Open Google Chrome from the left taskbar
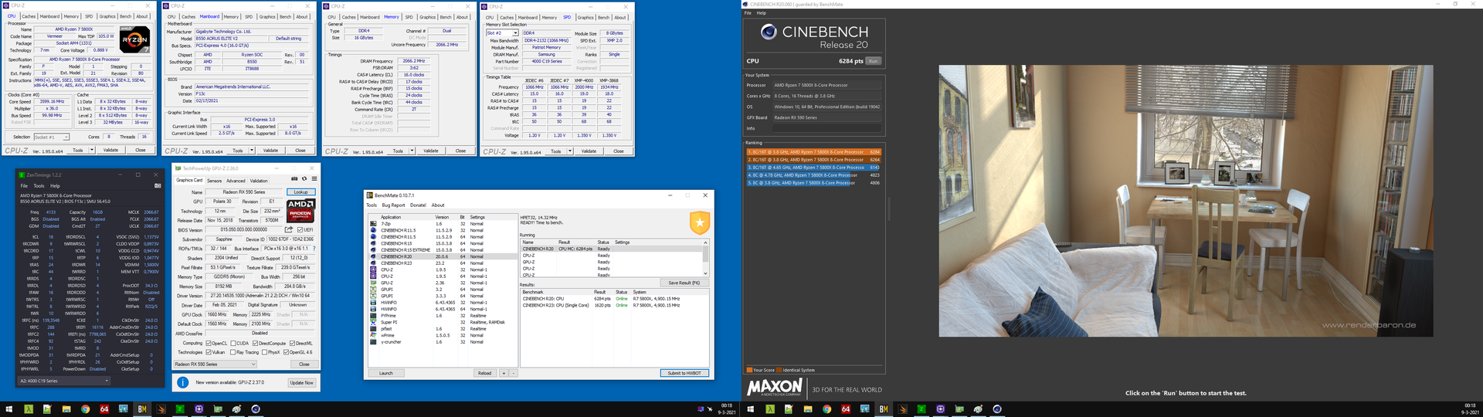The height and width of the screenshot is (417, 1483). pos(85,409)
